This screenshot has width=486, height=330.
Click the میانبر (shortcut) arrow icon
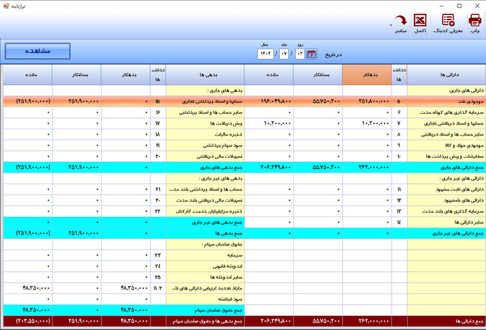point(400,18)
